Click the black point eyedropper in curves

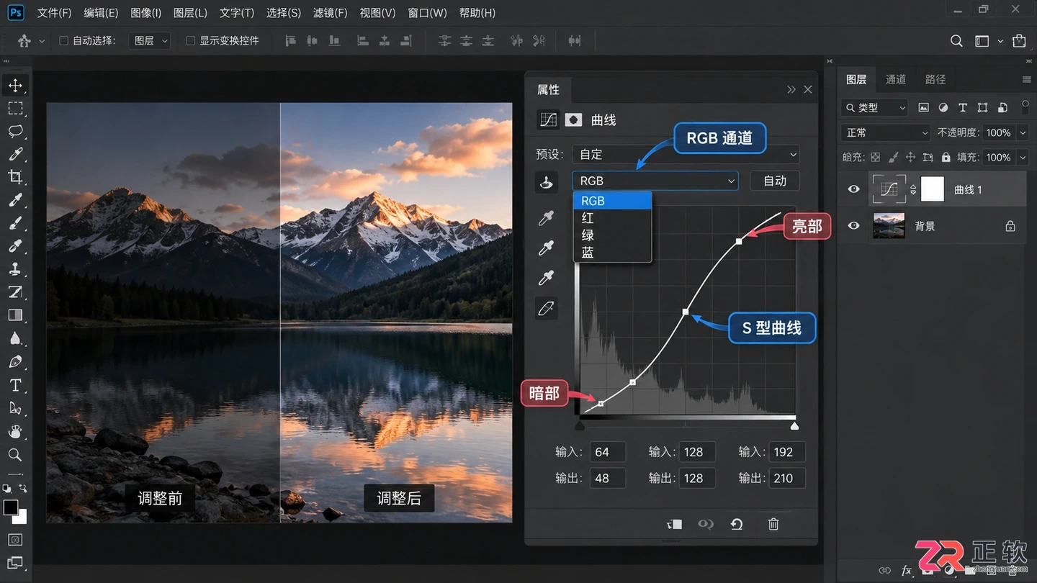click(547, 218)
